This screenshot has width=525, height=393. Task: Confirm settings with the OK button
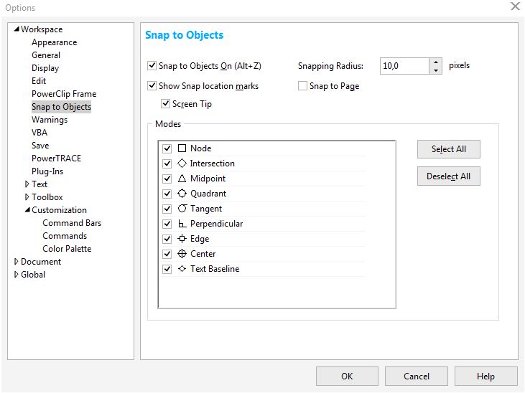point(347,377)
